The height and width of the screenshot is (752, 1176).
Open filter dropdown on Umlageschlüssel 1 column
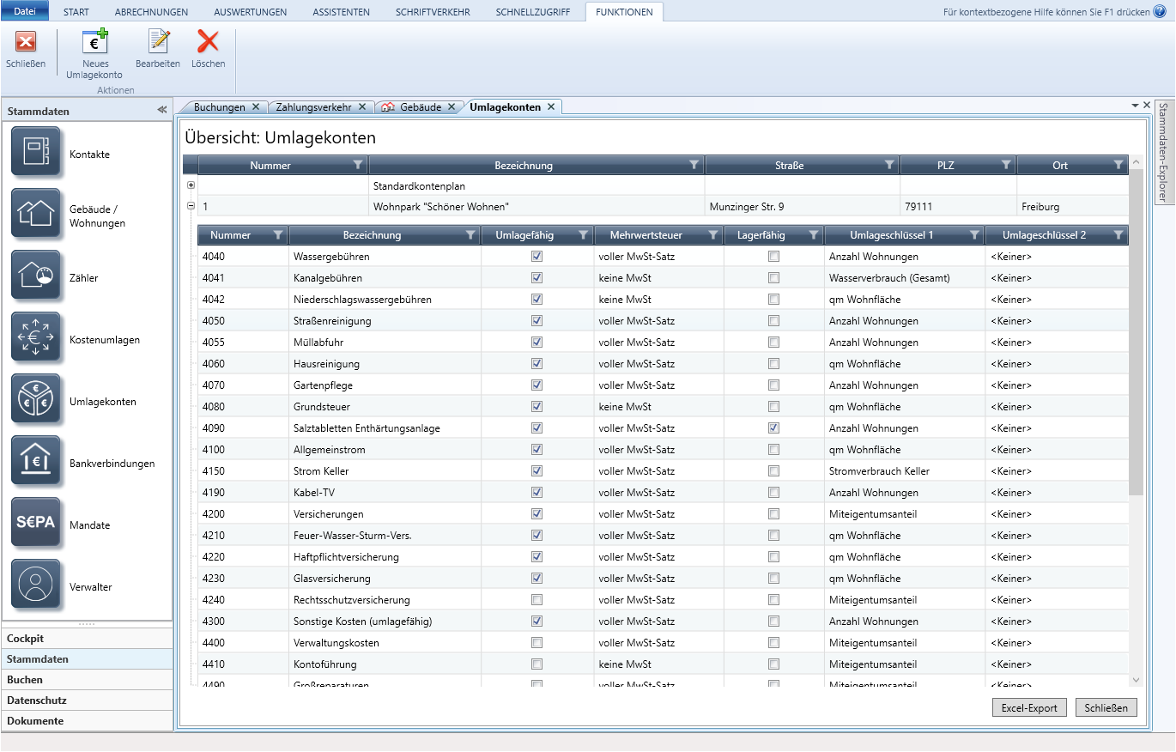coord(973,234)
